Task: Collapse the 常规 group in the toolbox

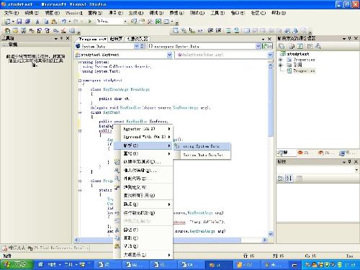Action: tap(4, 45)
